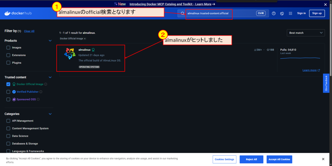Check the Images product filter

[x=8, y=48]
